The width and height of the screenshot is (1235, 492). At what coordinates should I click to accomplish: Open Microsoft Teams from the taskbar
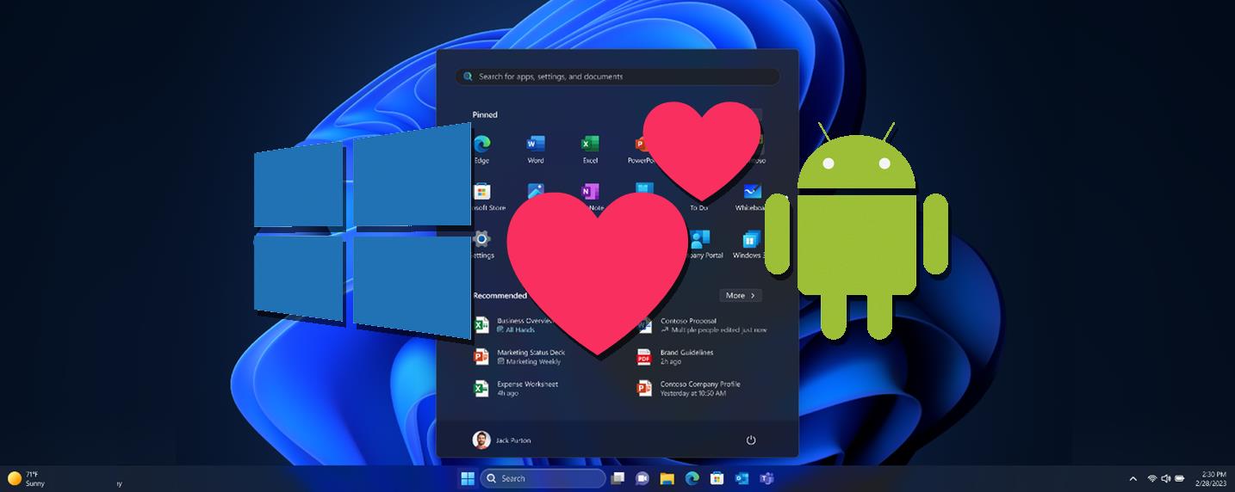pyautogui.click(x=766, y=478)
